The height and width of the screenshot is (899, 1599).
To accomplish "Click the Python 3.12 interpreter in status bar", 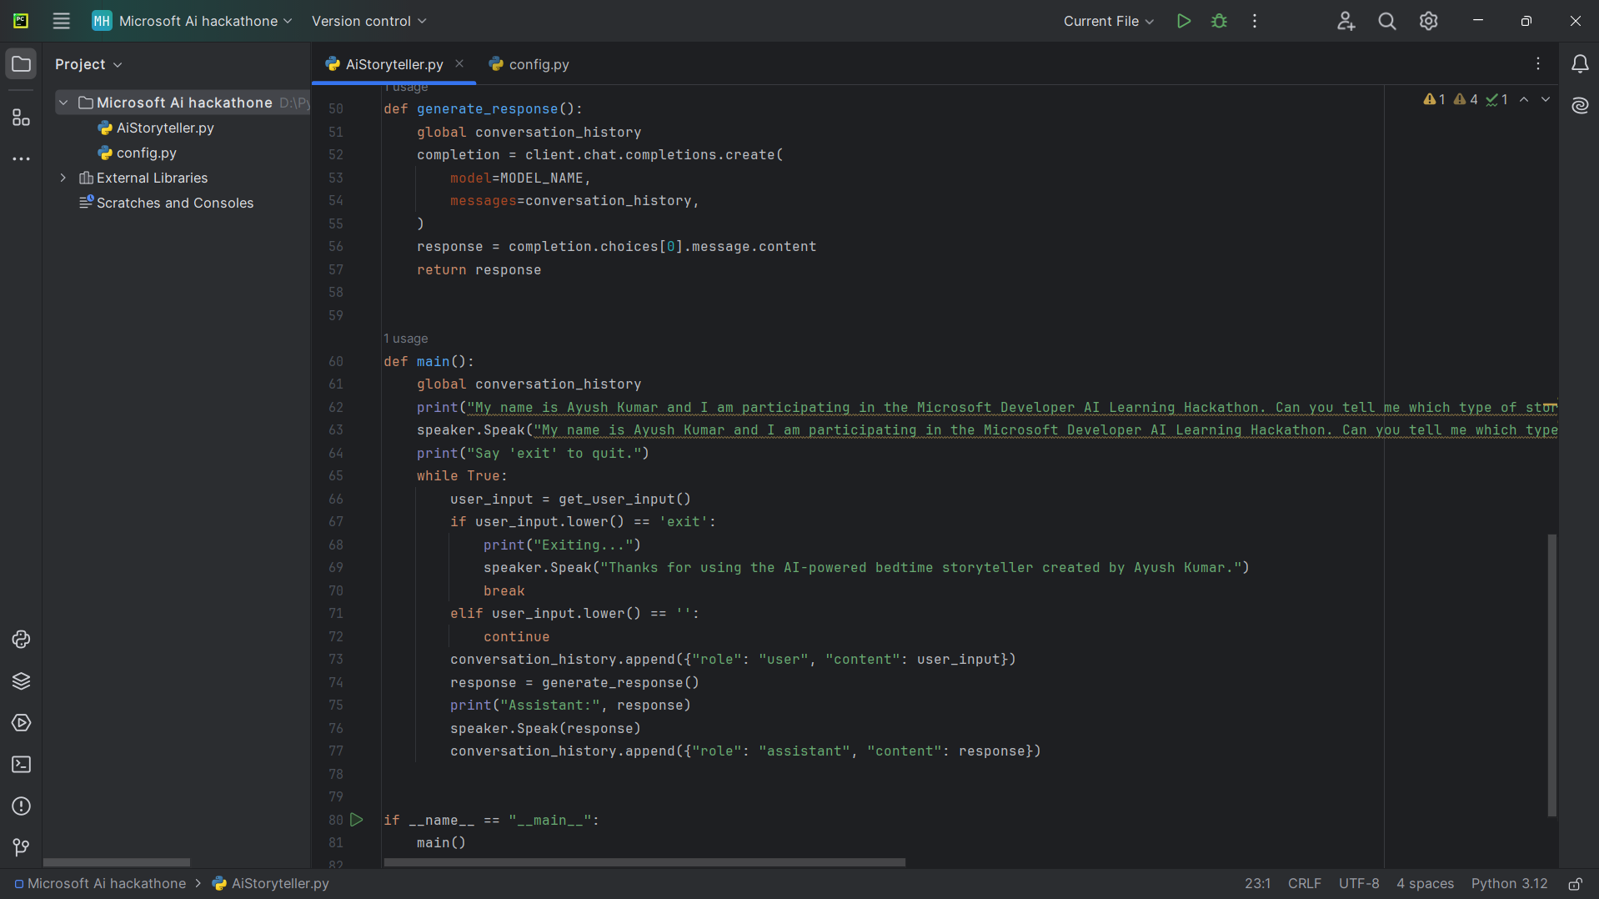I will 1508,884.
